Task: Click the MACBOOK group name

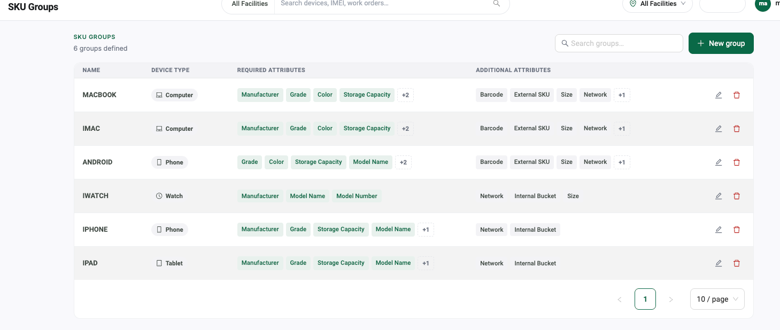Action: coord(99,95)
